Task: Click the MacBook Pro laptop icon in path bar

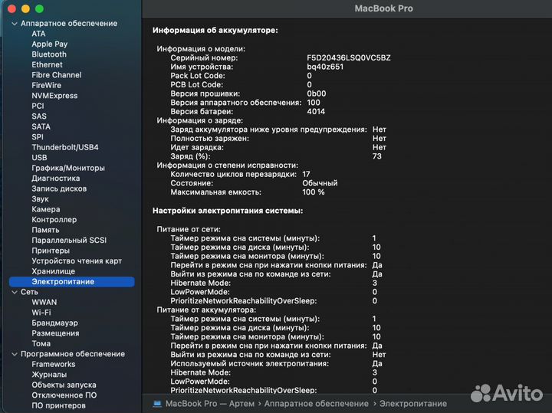Action: point(158,403)
